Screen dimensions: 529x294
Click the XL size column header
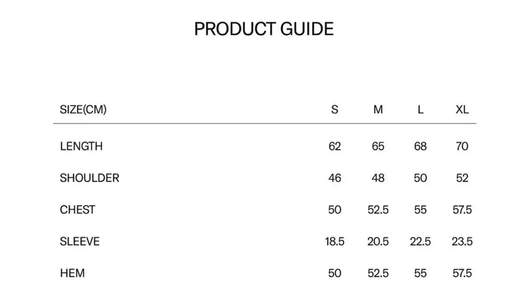[462, 110]
